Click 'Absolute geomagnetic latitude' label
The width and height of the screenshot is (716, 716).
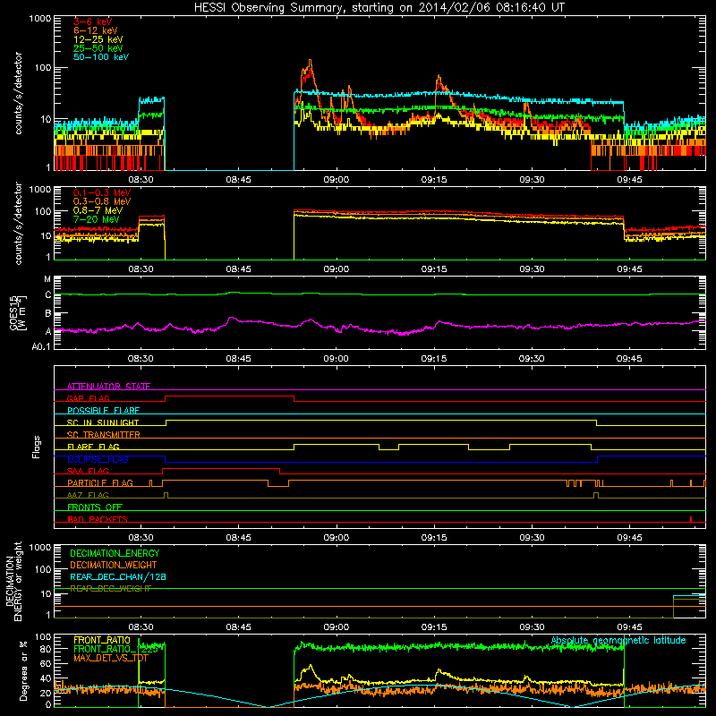coord(618,640)
